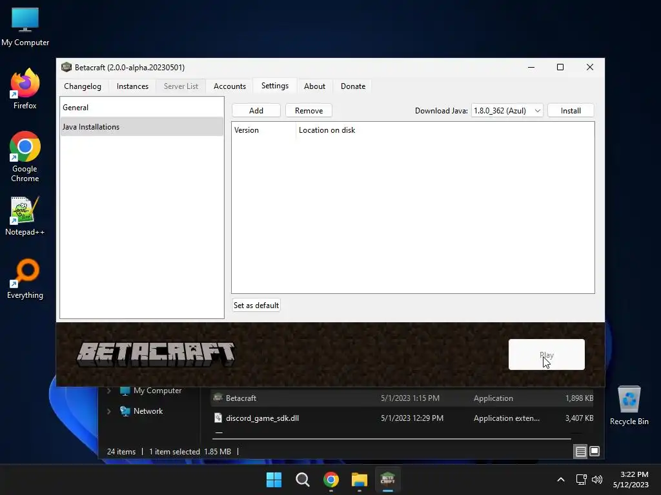This screenshot has height=495, width=661.
Task: Select Network in Explorer navigation pane
Action: coord(148,411)
